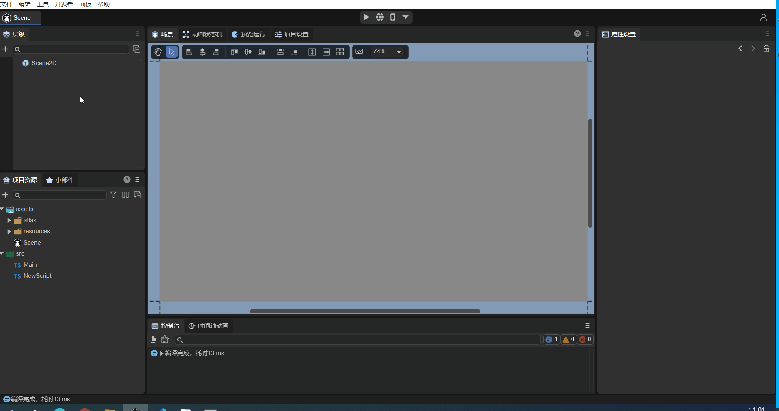Expand the resources folder

coord(9,231)
